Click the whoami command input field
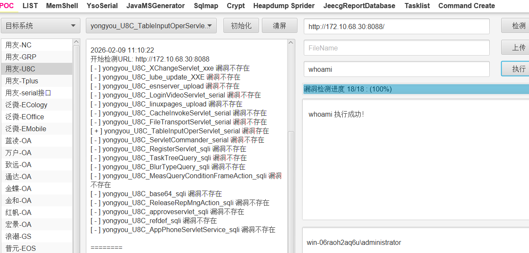 tap(397, 69)
